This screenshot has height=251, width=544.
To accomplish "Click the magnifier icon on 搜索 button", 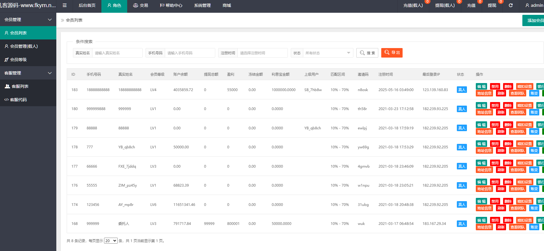I will tap(362, 53).
